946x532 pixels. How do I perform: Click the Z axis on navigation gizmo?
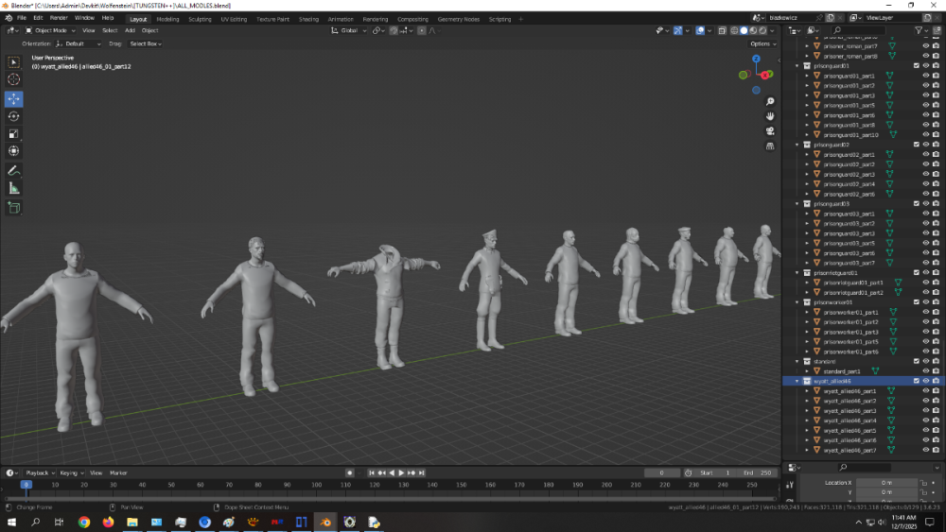[756, 59]
